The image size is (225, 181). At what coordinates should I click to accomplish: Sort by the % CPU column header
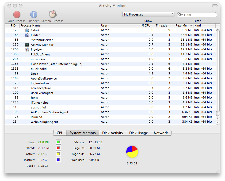(147, 25)
